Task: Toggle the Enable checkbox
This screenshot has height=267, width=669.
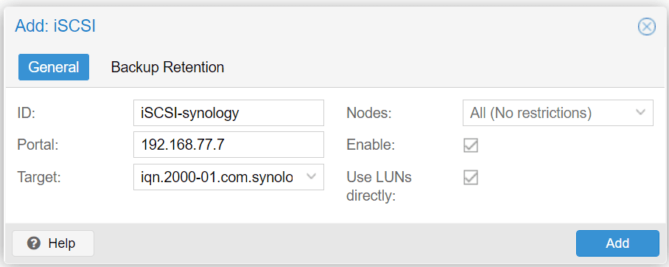Action: pos(471,145)
